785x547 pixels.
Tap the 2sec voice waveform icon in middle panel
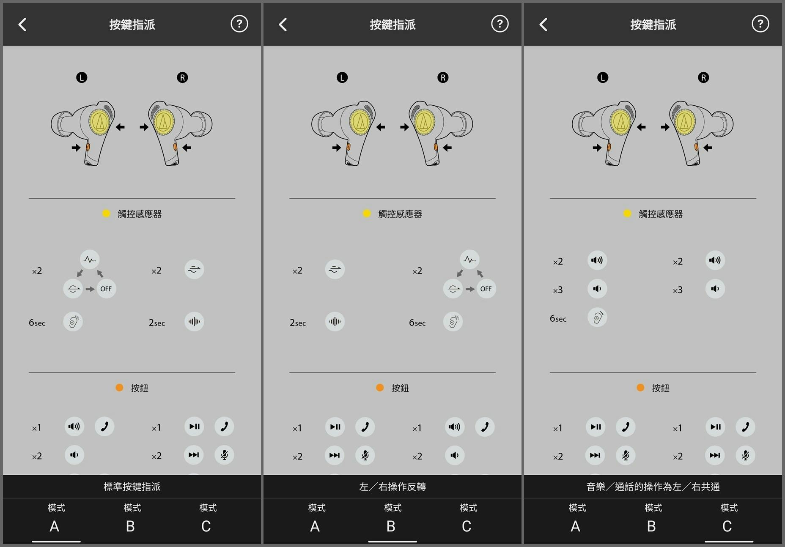(335, 322)
